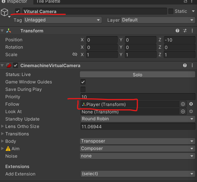
Task: Toggle the scale constrain proportions link icon
Action: tap(75, 55)
